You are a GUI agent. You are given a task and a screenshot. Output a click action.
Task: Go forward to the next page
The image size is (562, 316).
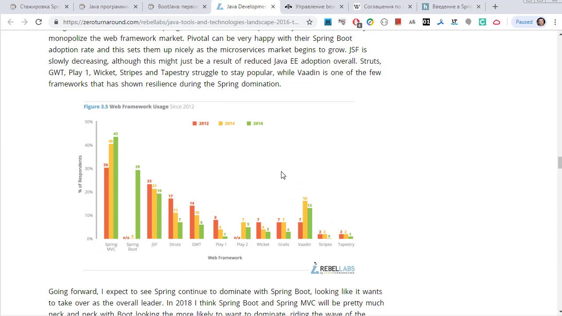pyautogui.click(x=25, y=22)
